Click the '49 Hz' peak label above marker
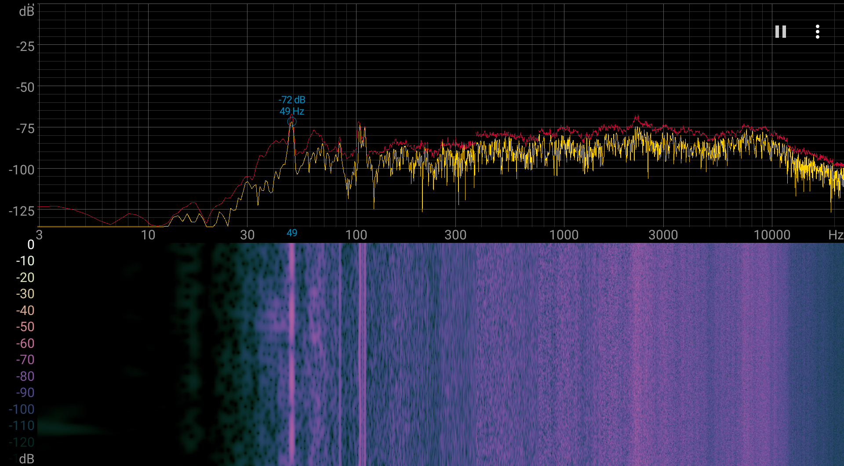Image resolution: width=844 pixels, height=466 pixels. 292,111
